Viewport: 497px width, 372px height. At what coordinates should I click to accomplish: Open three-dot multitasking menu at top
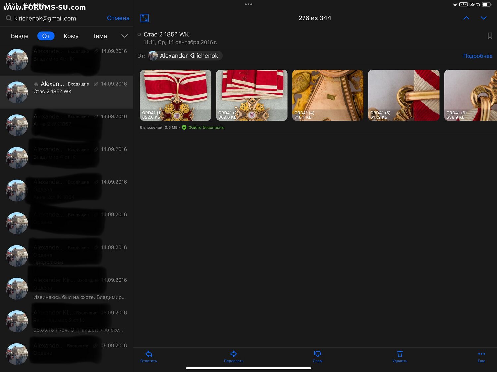click(248, 4)
